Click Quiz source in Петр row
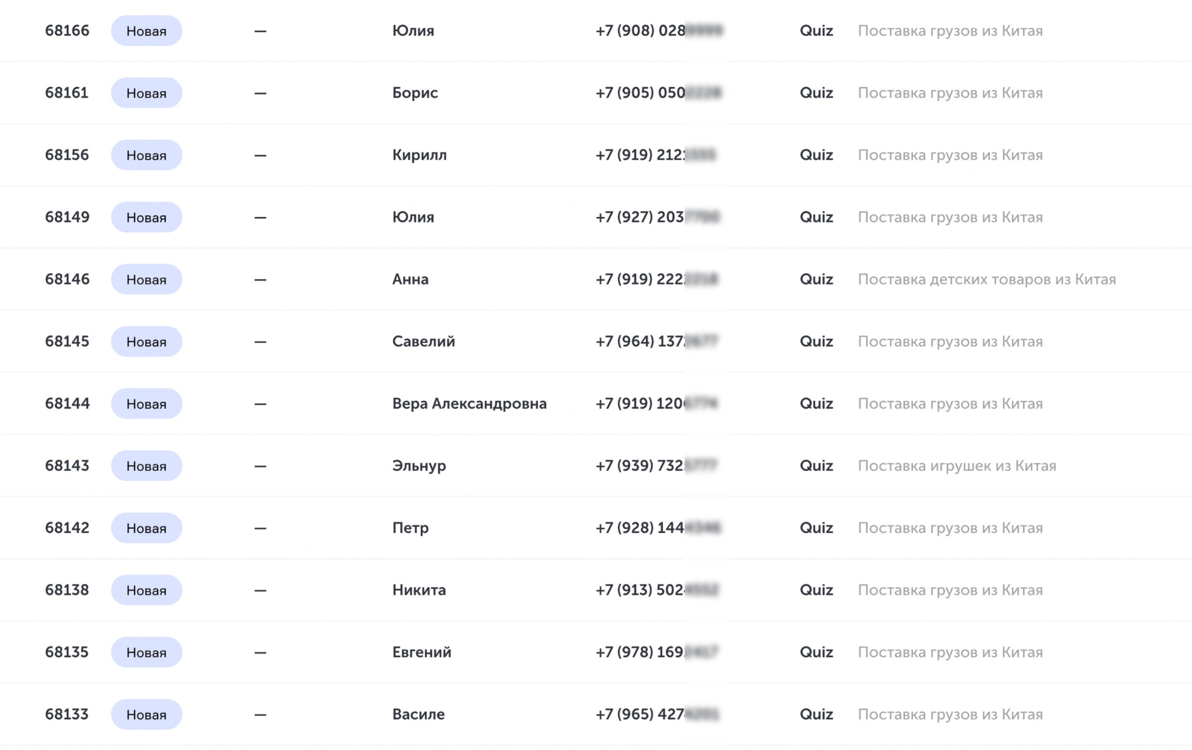This screenshot has width=1192, height=750. 816,528
